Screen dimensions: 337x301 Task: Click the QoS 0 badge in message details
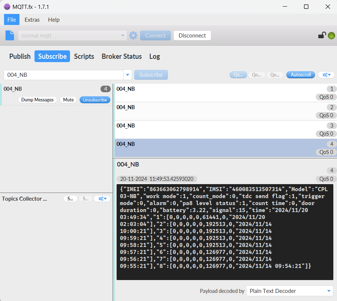pyautogui.click(x=326, y=179)
